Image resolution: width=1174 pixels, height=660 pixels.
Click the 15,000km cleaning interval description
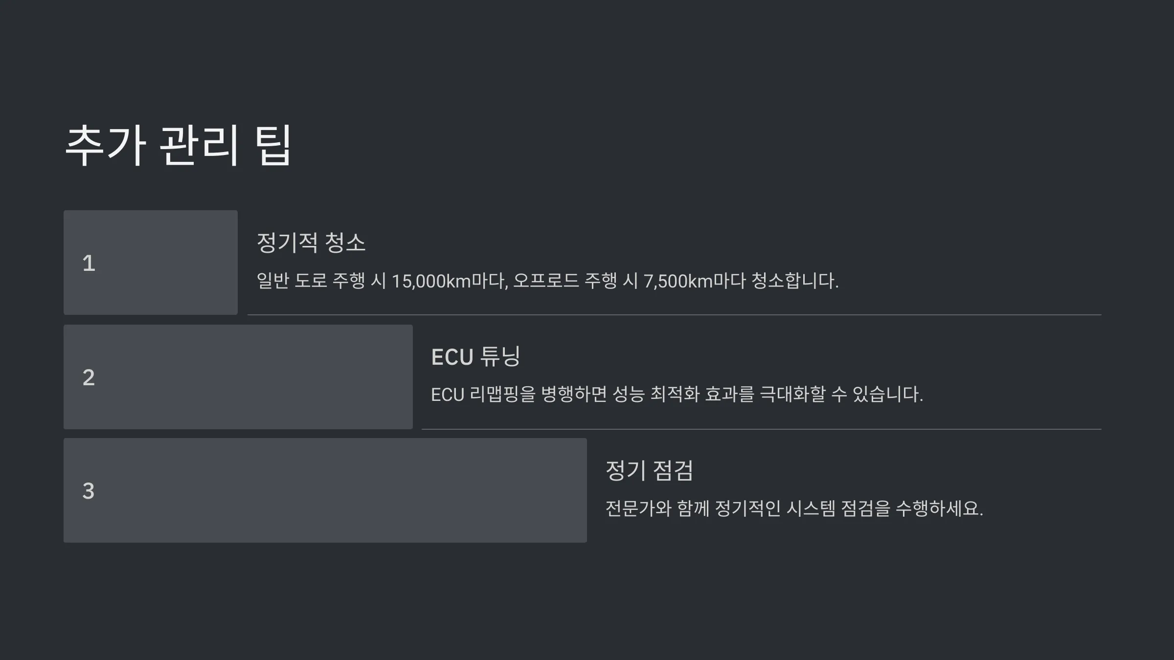(x=547, y=281)
